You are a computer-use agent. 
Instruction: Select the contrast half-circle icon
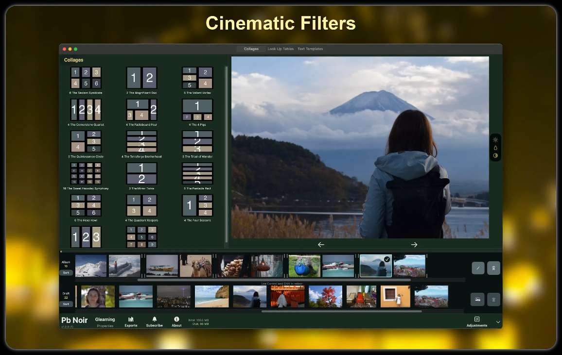495,156
